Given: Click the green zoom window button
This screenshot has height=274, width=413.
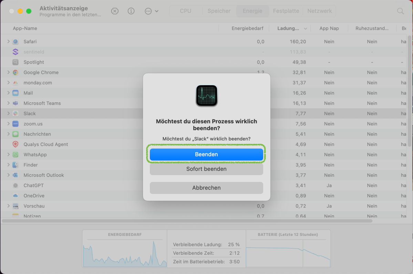Looking at the screenshot, I should (29, 11).
